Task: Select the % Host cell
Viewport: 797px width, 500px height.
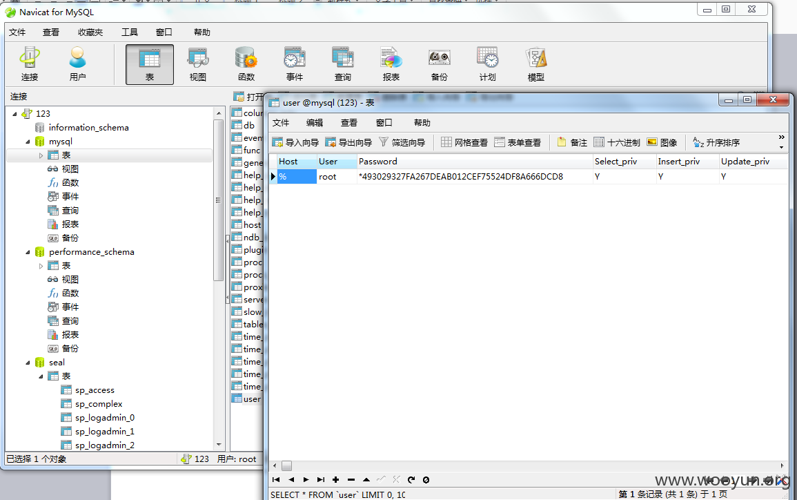Action: coord(297,177)
